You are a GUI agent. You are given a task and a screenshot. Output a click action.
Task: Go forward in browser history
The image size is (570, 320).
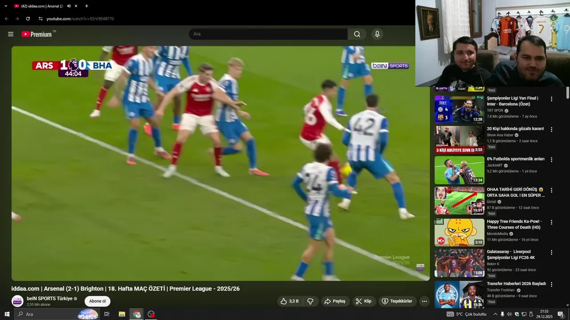pos(17,19)
